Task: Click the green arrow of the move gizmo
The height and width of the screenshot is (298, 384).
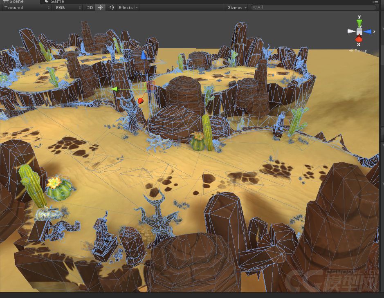Action: (x=115, y=89)
